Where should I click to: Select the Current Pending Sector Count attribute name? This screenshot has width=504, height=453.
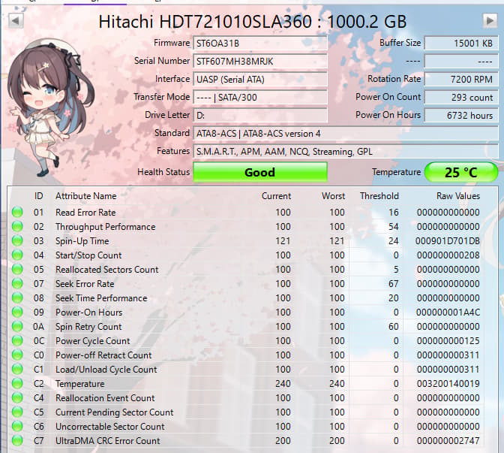click(115, 412)
